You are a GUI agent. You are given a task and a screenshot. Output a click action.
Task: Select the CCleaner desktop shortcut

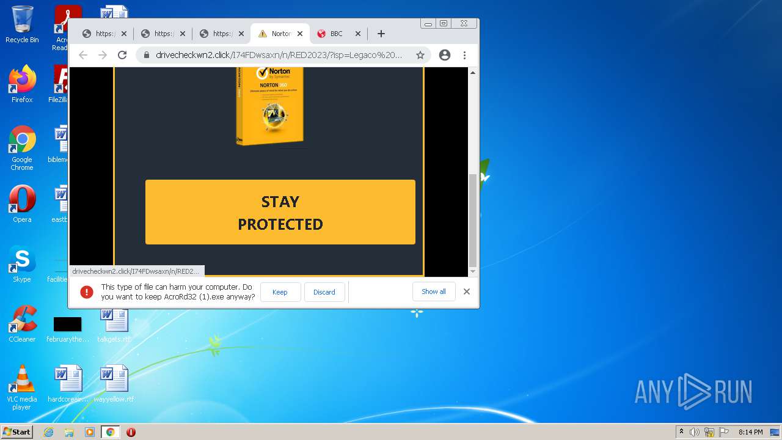pyautogui.click(x=22, y=324)
